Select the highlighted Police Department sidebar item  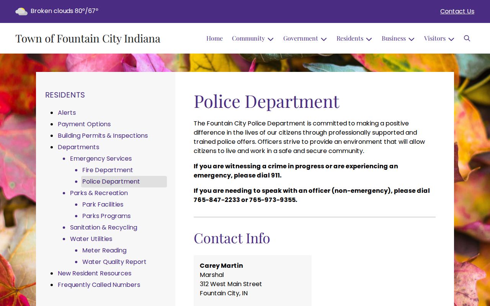(x=124, y=182)
